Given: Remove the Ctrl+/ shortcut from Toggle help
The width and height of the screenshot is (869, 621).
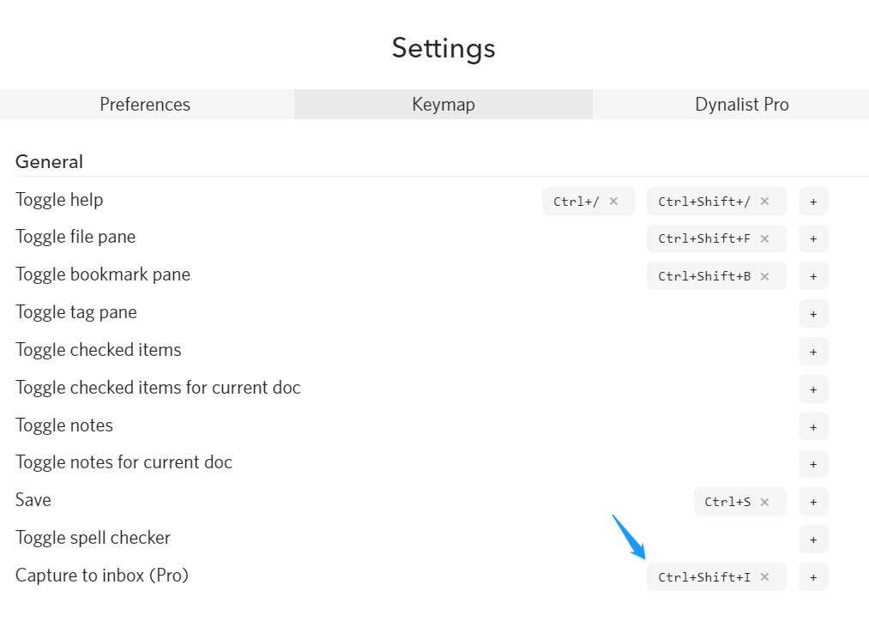Looking at the screenshot, I should pos(613,202).
